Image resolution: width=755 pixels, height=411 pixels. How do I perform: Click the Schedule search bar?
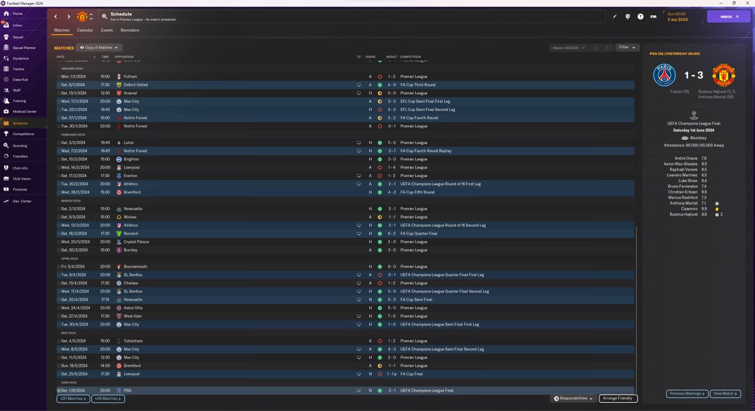pos(354,17)
